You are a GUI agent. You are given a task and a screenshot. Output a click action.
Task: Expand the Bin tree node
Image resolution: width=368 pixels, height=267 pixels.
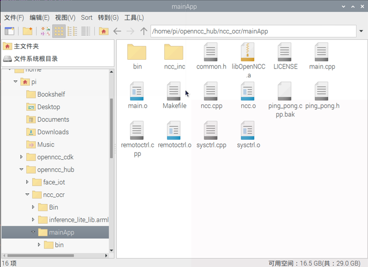33,207
